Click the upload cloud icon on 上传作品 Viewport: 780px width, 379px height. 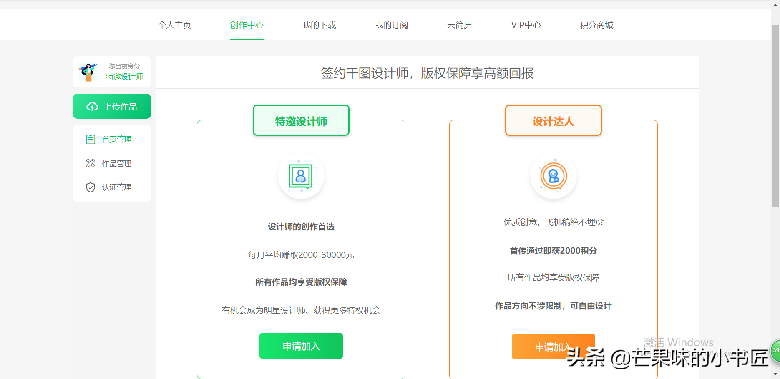[x=92, y=106]
